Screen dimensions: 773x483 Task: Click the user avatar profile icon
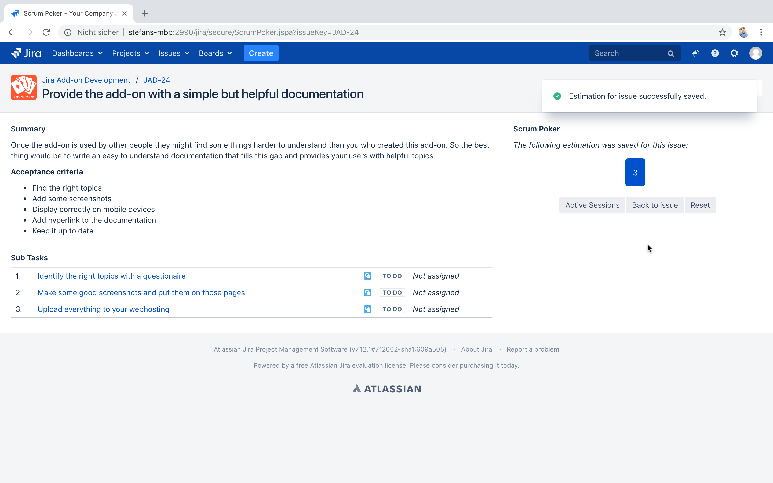(x=756, y=53)
